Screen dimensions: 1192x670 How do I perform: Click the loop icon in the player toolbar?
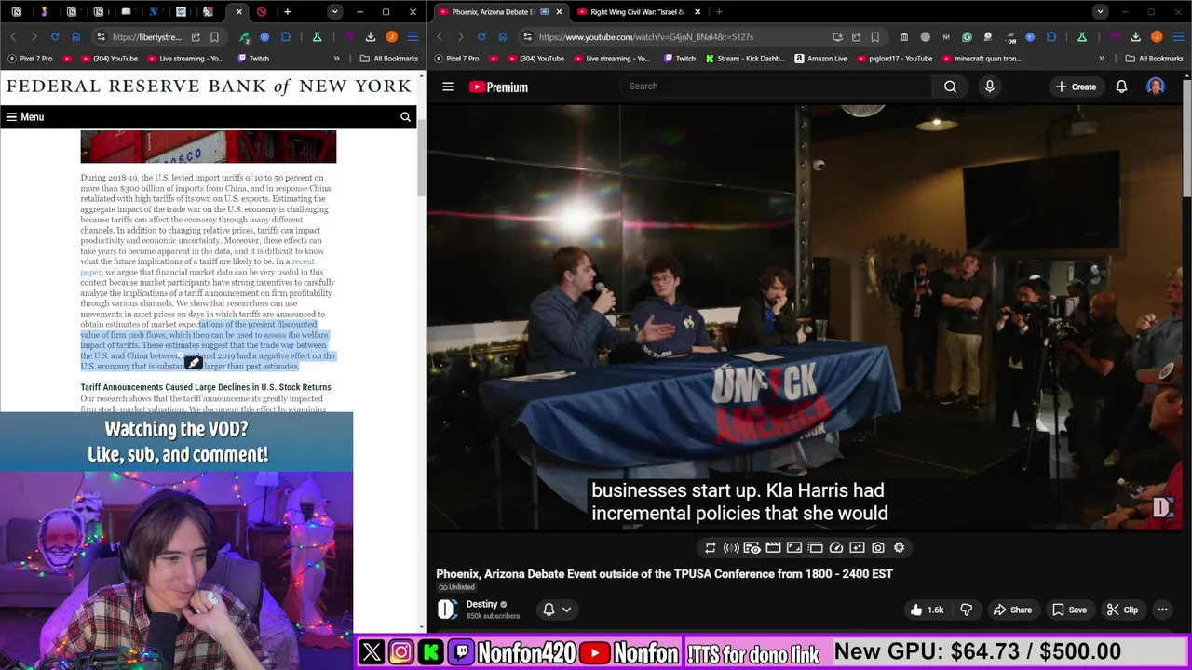[x=711, y=548]
